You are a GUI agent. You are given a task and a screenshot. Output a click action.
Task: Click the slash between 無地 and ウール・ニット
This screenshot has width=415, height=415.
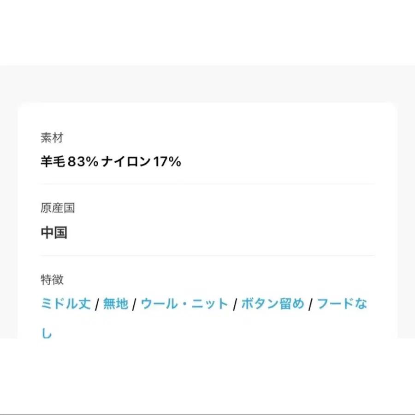[134, 304]
